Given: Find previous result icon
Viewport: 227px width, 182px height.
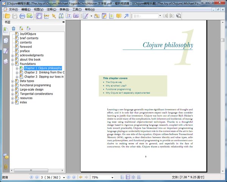Looking at the screenshot, I should [165, 16].
